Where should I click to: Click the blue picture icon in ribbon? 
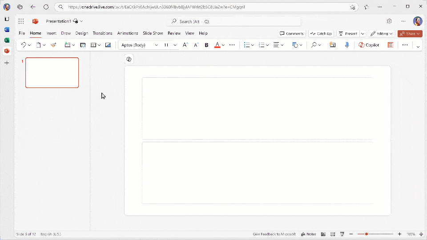108,45
